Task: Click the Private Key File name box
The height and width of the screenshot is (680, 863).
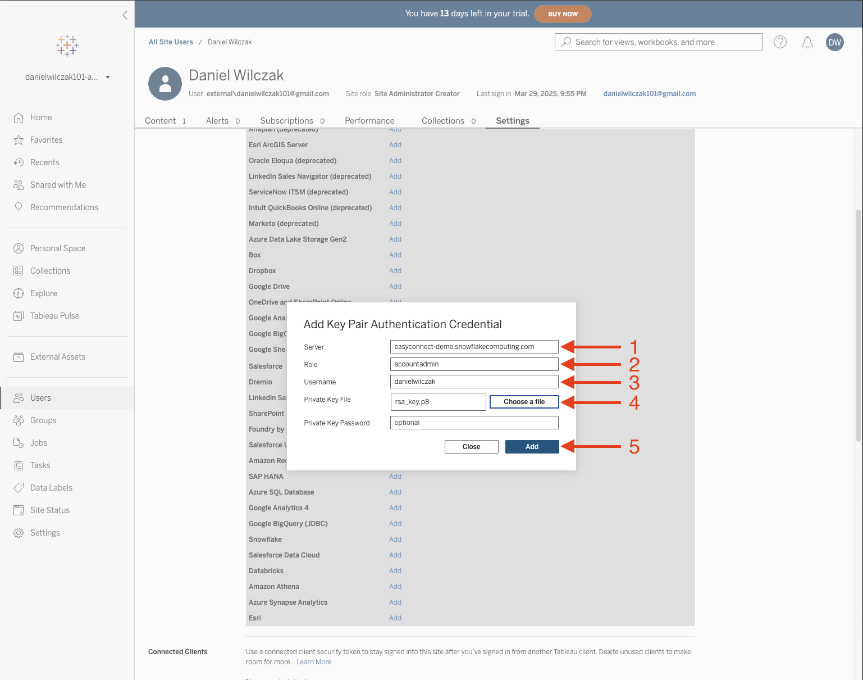Action: click(x=438, y=402)
